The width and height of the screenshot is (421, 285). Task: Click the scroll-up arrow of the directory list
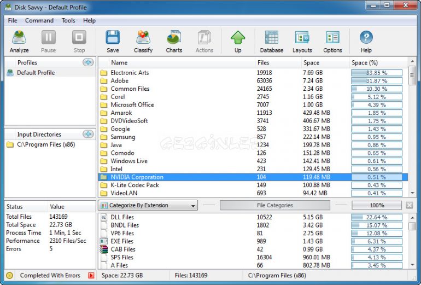pyautogui.click(x=412, y=61)
